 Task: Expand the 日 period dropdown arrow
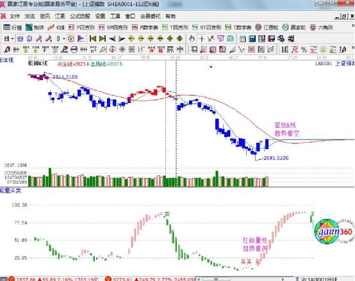(12, 39)
